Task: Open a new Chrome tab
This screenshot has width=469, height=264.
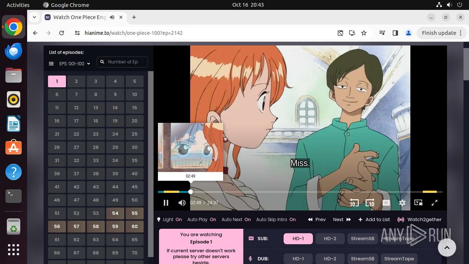Action: click(134, 17)
